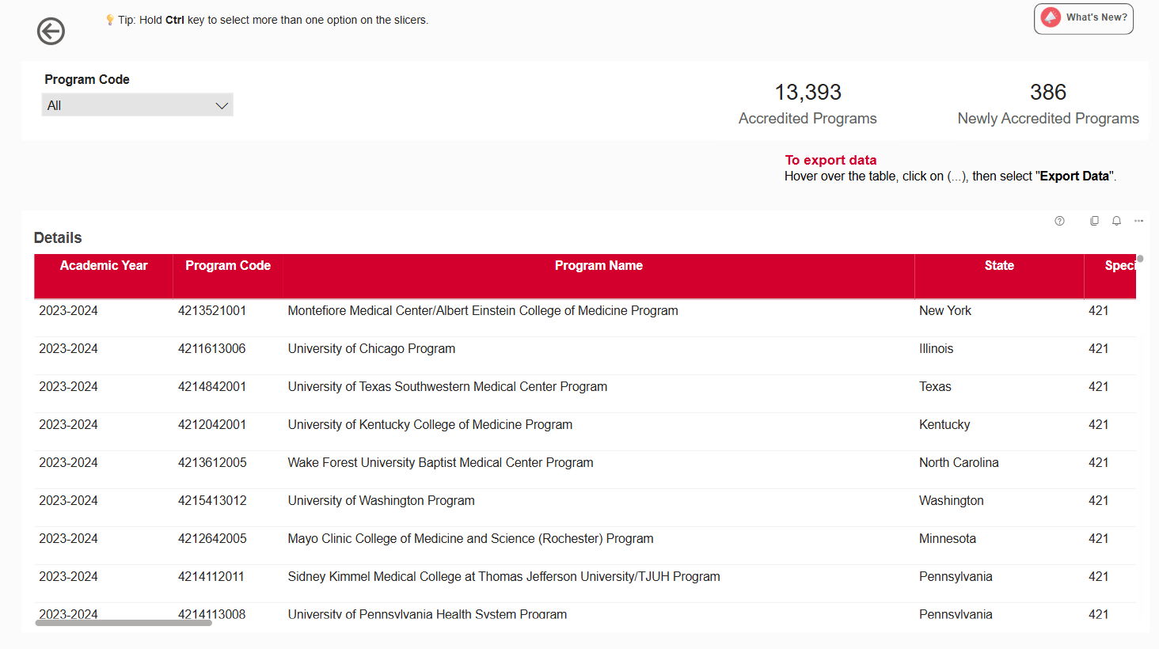Viewport: 1159px width, 649px height.
Task: Click the back arrow icon
Action: coord(51,32)
